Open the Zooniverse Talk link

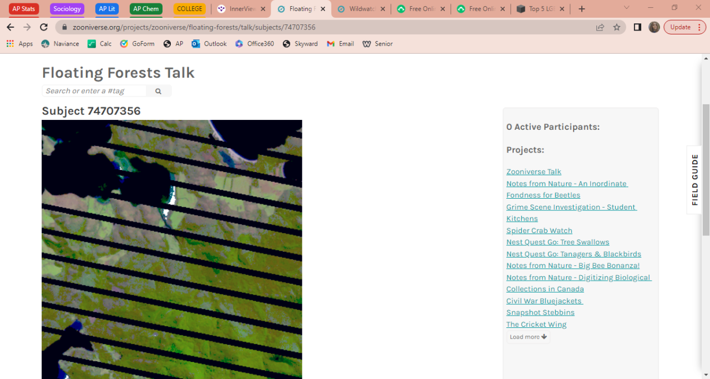point(534,172)
